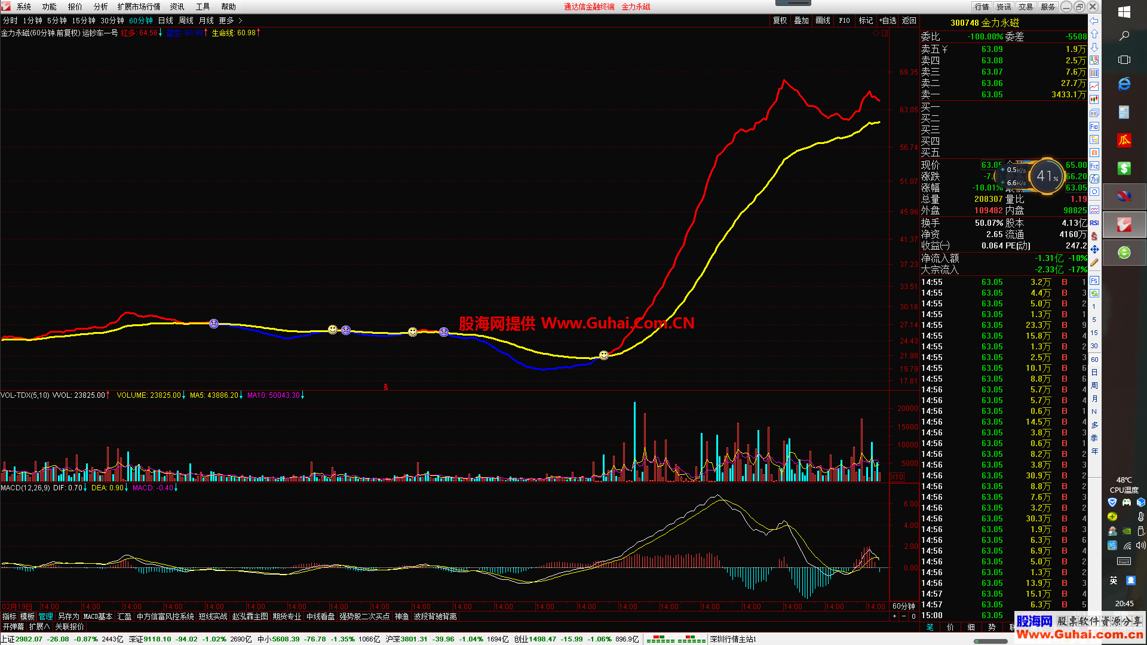This screenshot has height=645, width=1147.
Task: Click the 返回 button
Action: pyautogui.click(x=909, y=20)
